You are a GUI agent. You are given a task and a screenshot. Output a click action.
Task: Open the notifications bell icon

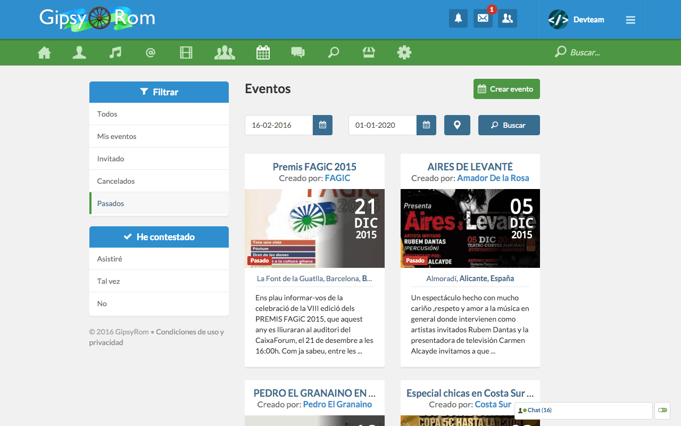[458, 18]
